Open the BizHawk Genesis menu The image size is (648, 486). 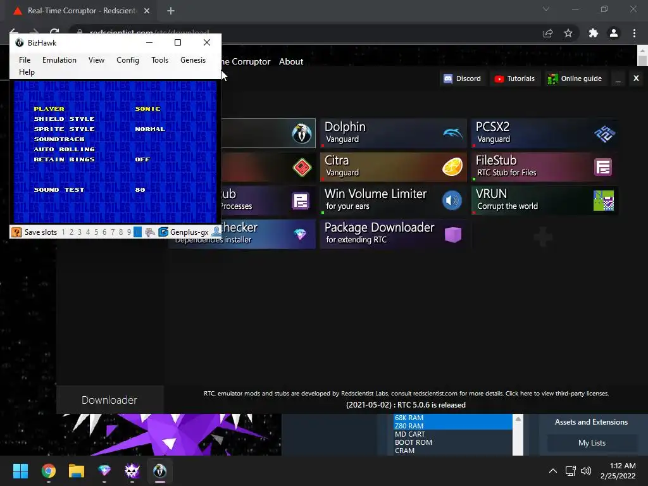click(x=193, y=60)
